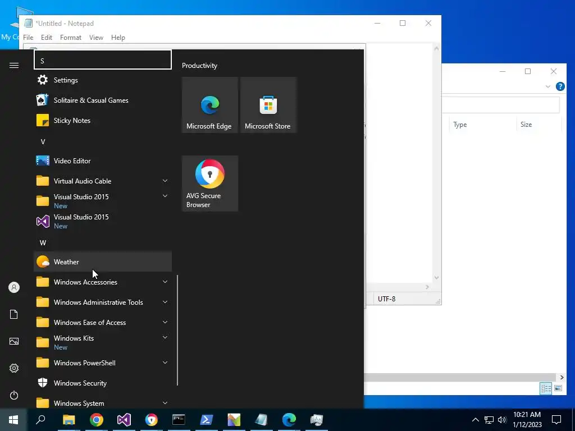Viewport: 575px width, 431px height.
Task: Open Settings from the app list
Action: pyautogui.click(x=103, y=80)
